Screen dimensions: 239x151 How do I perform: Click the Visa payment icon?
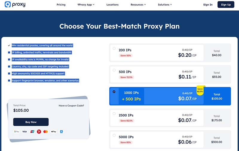(24, 131)
